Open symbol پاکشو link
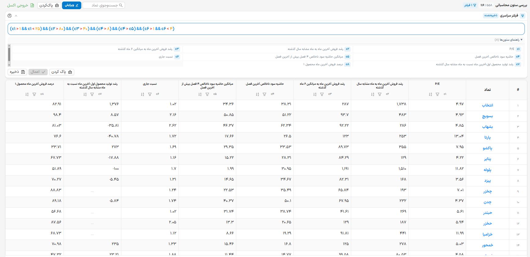Screen dimensions: 530x257 point(488,148)
